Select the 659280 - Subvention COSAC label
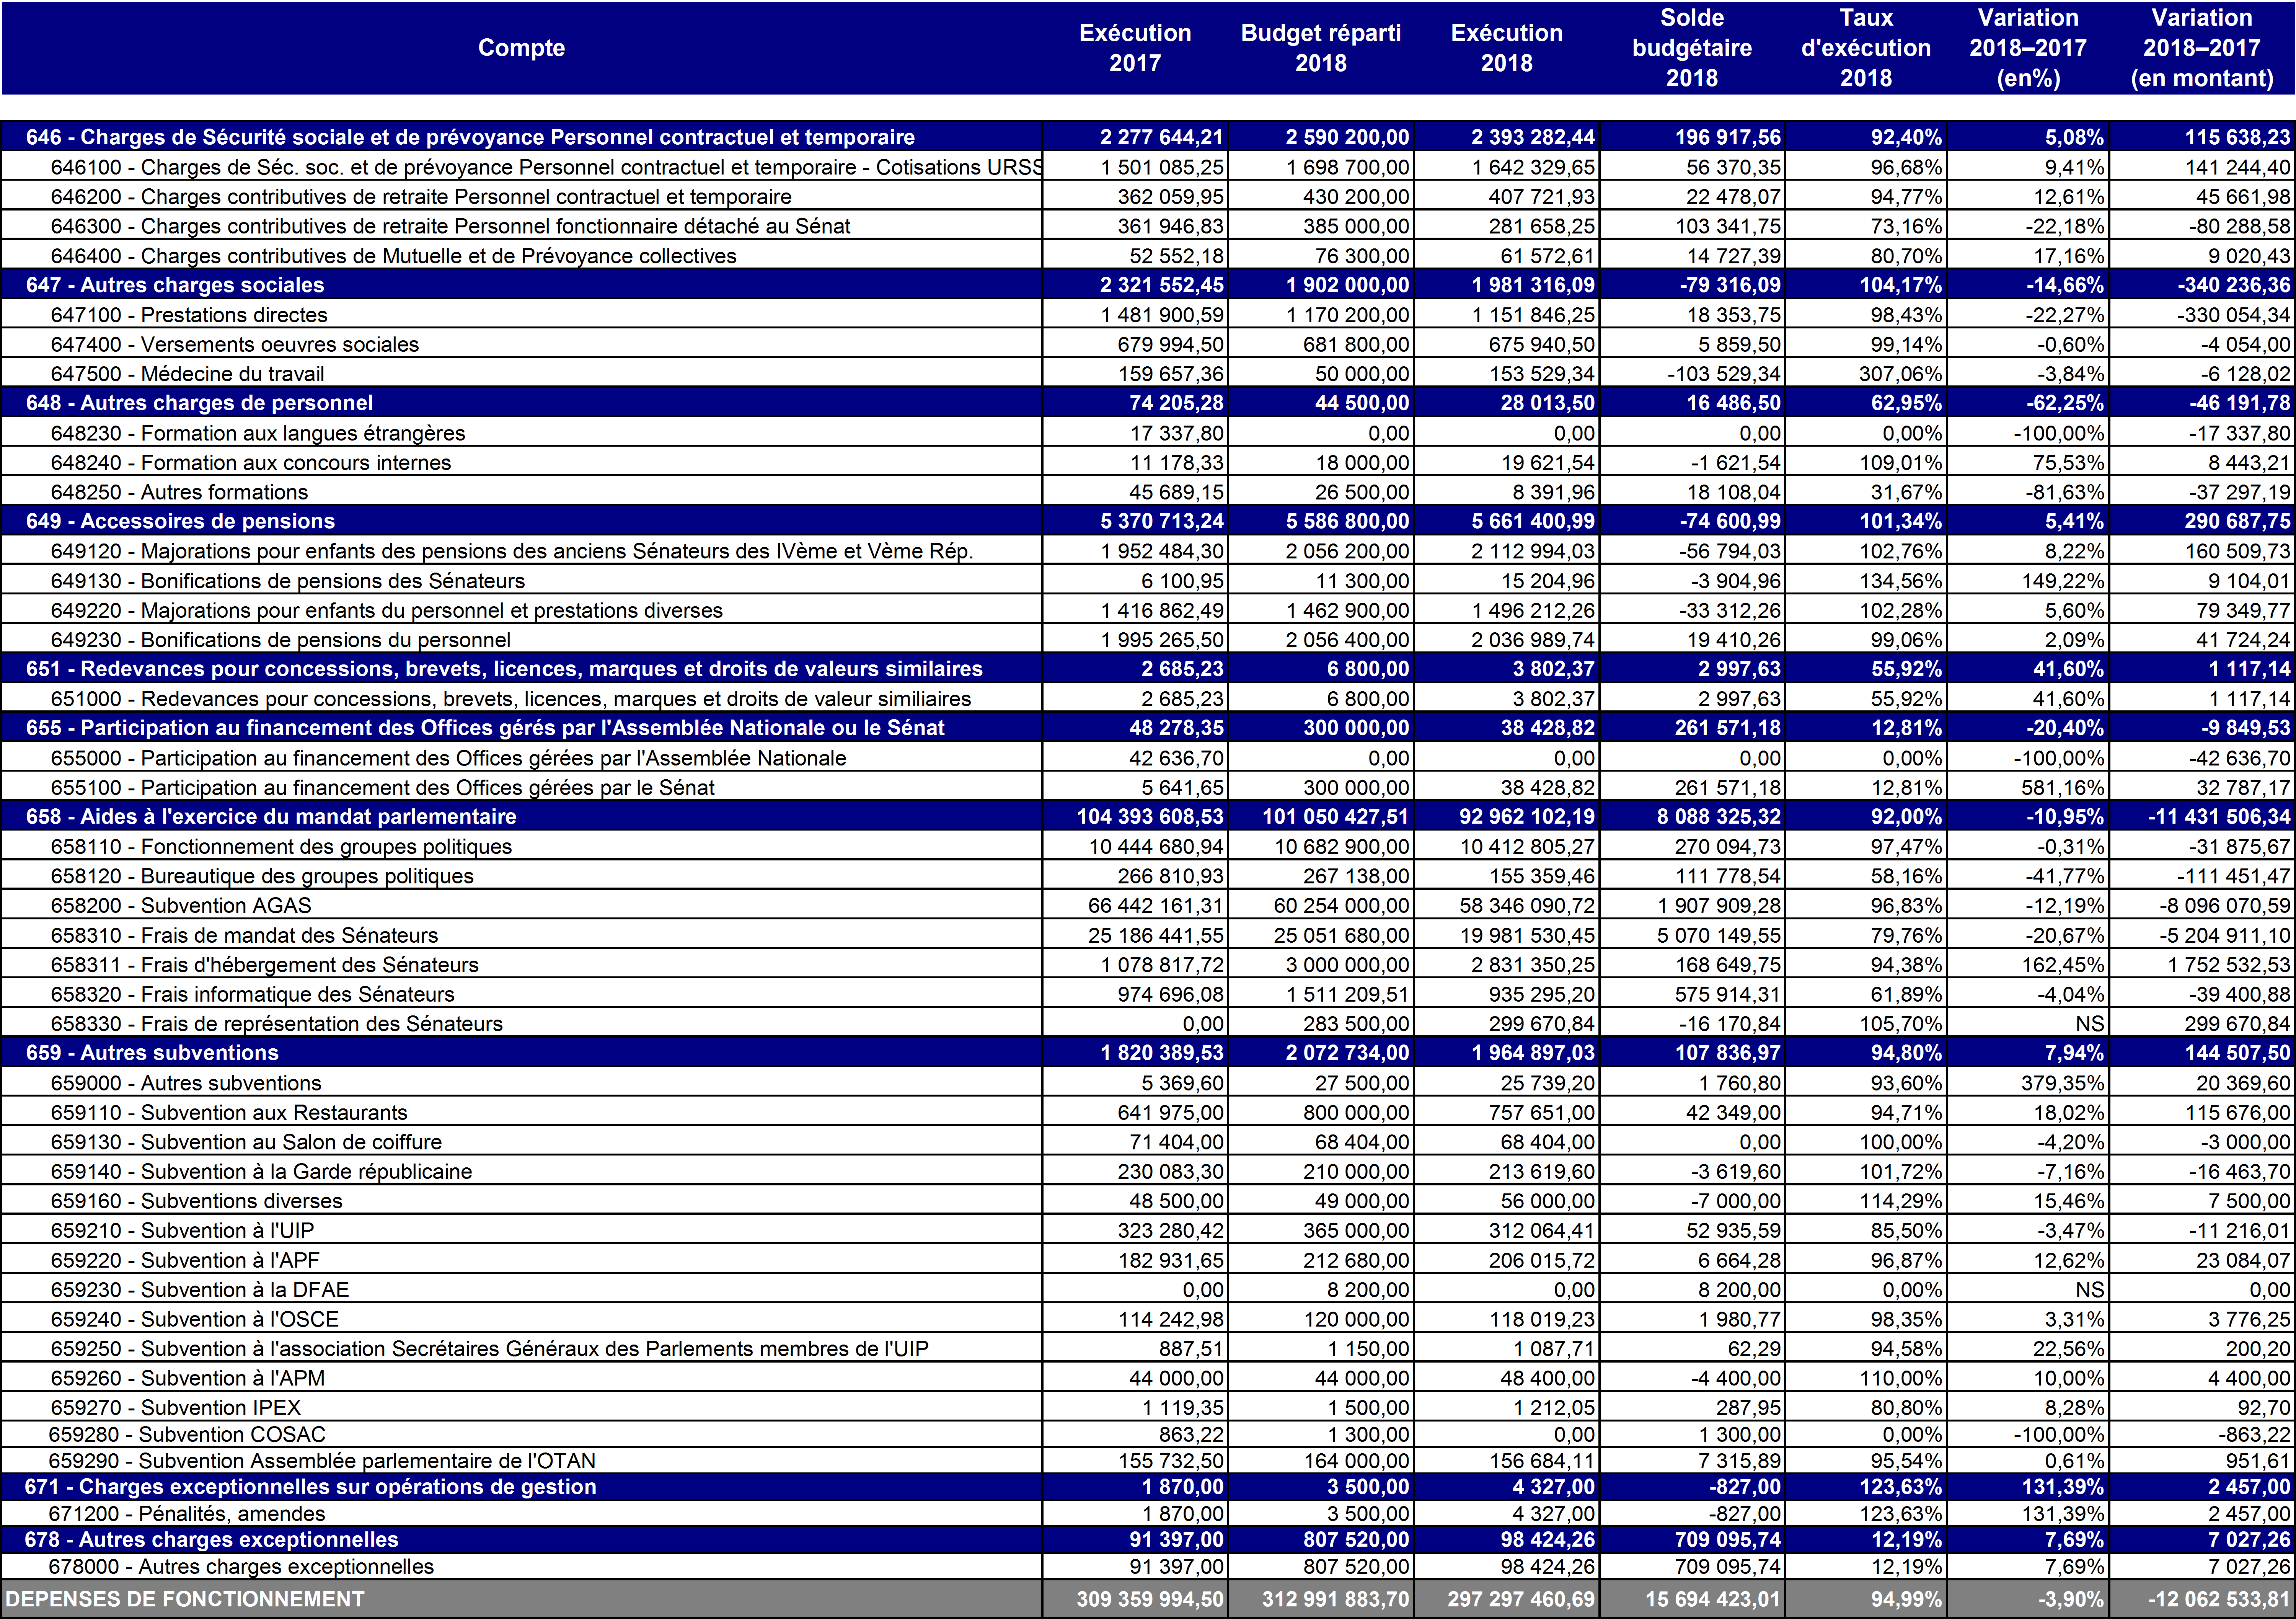2296x1619 pixels. [x=187, y=1435]
